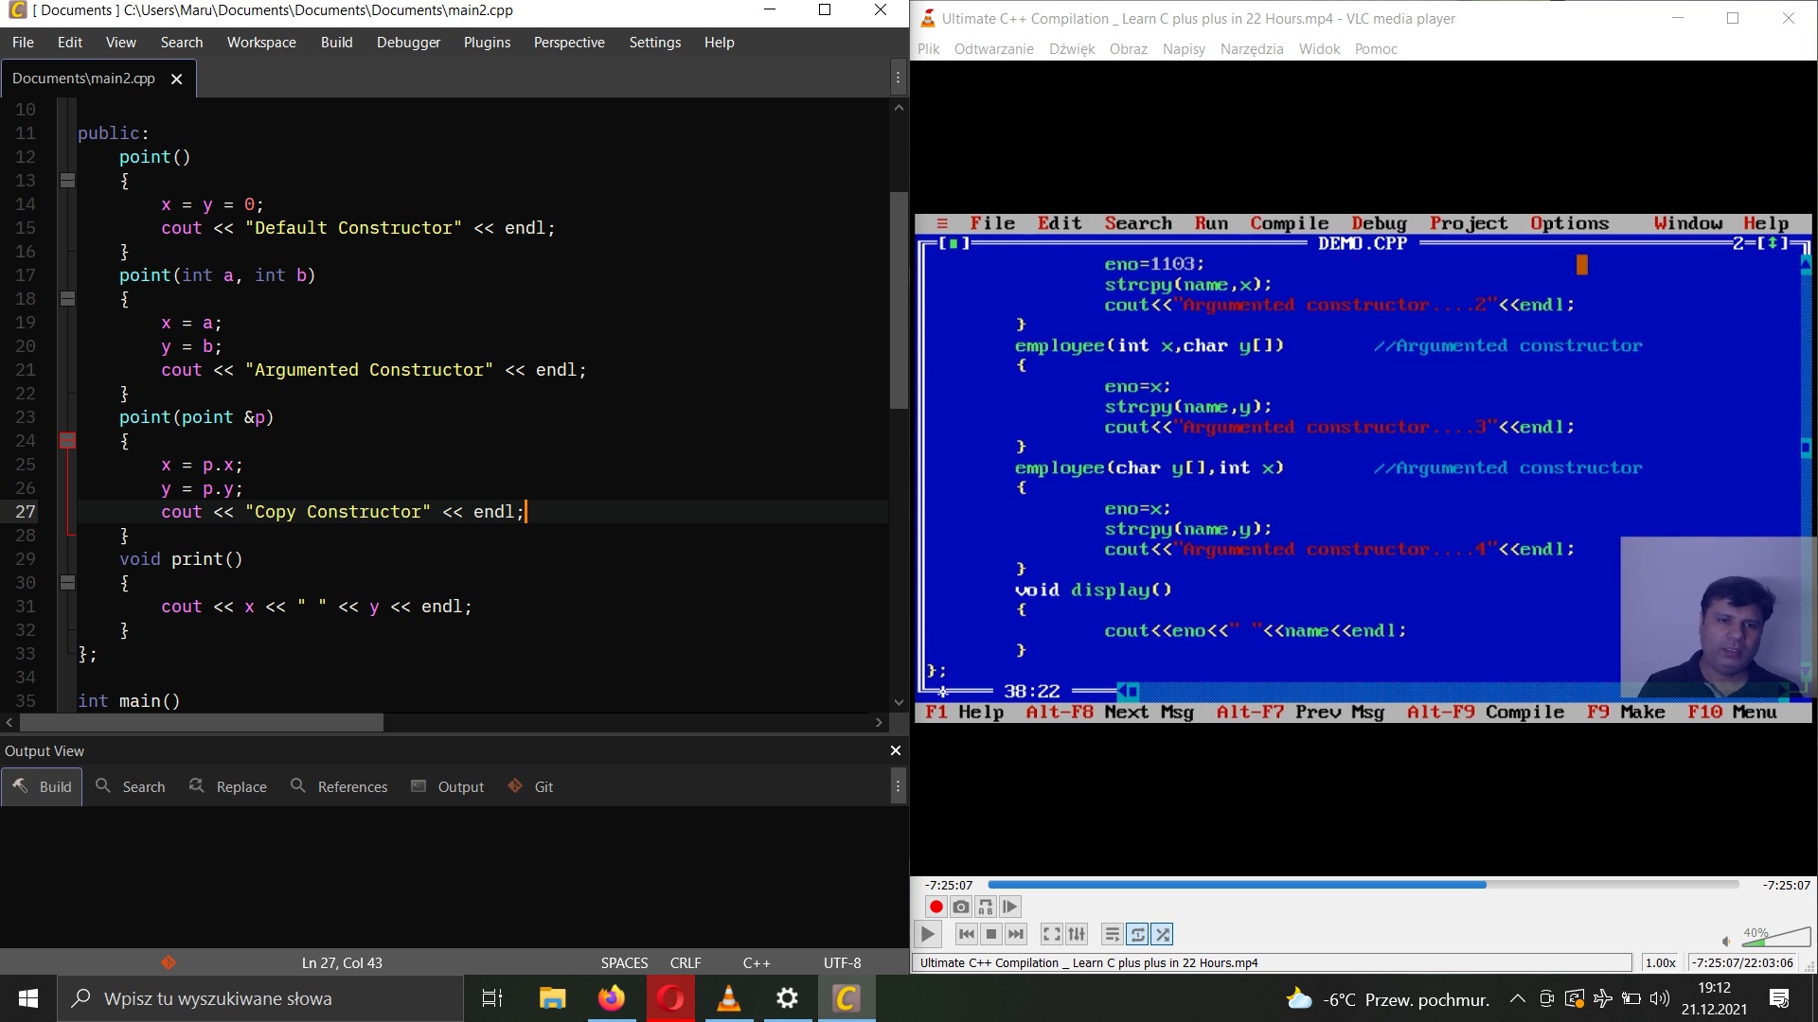1818x1022 pixels.
Task: Click the VLC record button
Action: [x=936, y=907]
